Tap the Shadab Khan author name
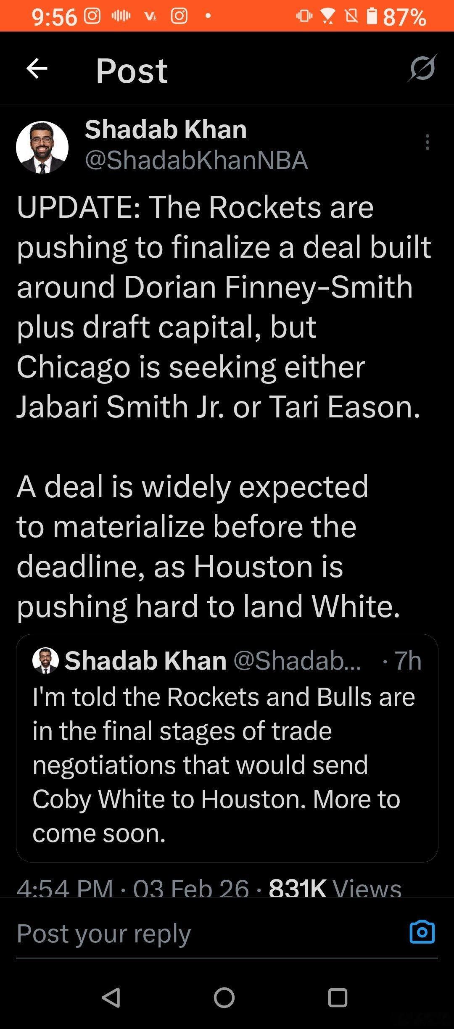Screen dimensions: 454x1029 166,129
